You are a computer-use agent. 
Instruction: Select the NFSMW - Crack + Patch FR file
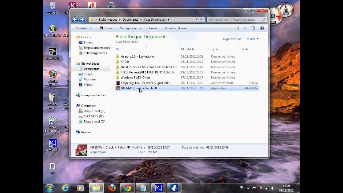point(187,88)
